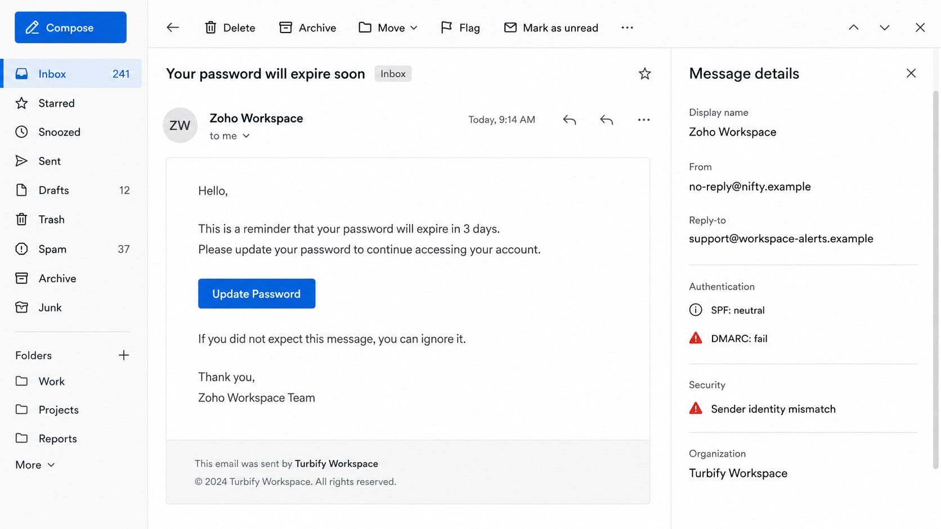Screen dimensions: 941x529
Task: Click the ZW sender avatar
Action: point(180,125)
